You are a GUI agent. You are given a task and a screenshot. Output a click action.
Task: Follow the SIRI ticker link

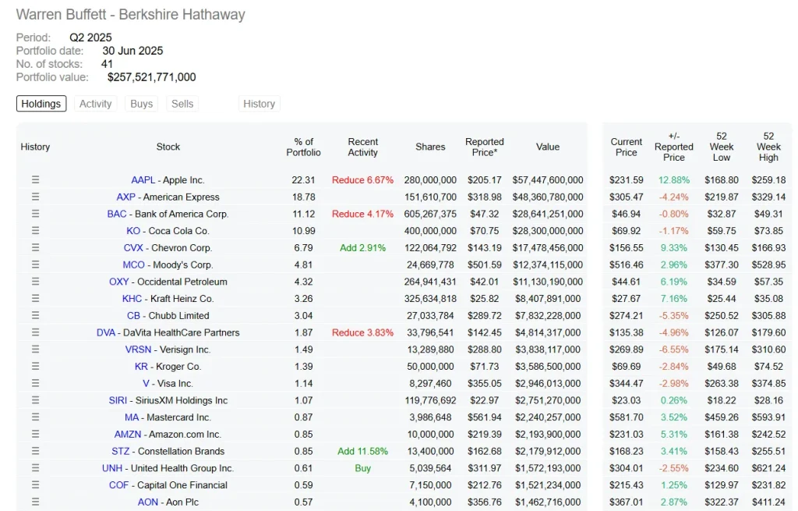point(118,400)
